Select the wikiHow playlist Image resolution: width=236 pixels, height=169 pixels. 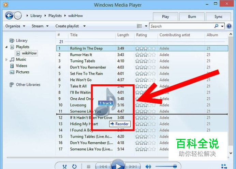pos(26,53)
